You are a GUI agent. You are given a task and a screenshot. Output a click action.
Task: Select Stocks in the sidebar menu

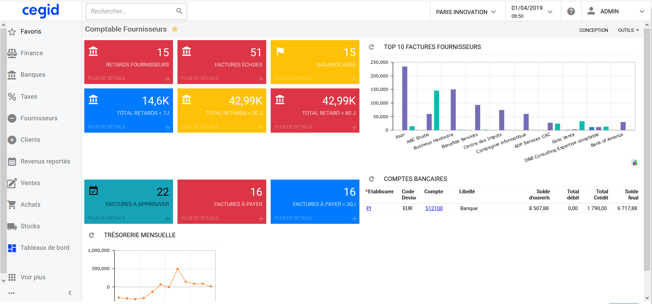[x=30, y=226]
